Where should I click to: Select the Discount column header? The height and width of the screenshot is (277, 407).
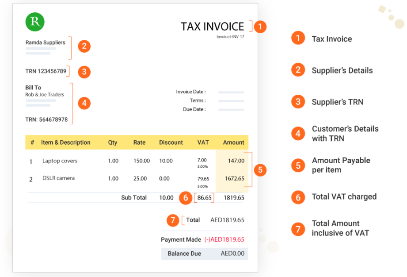click(171, 142)
